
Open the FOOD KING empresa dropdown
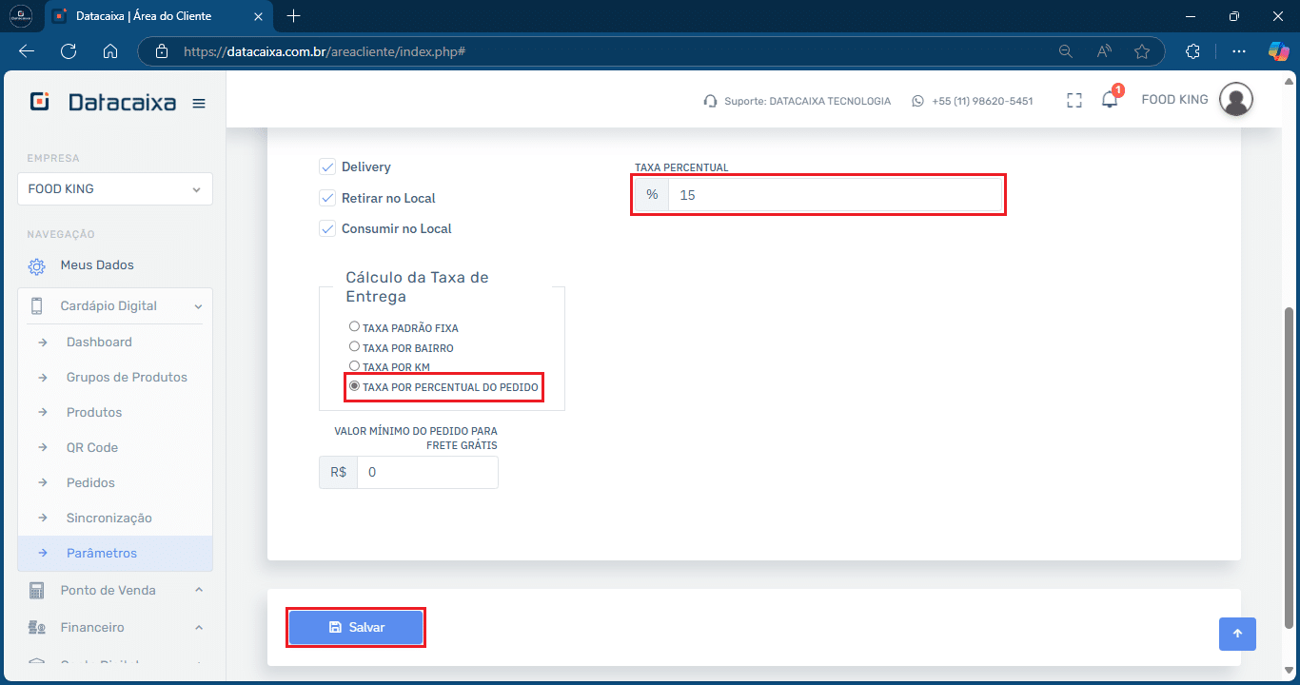click(x=115, y=188)
